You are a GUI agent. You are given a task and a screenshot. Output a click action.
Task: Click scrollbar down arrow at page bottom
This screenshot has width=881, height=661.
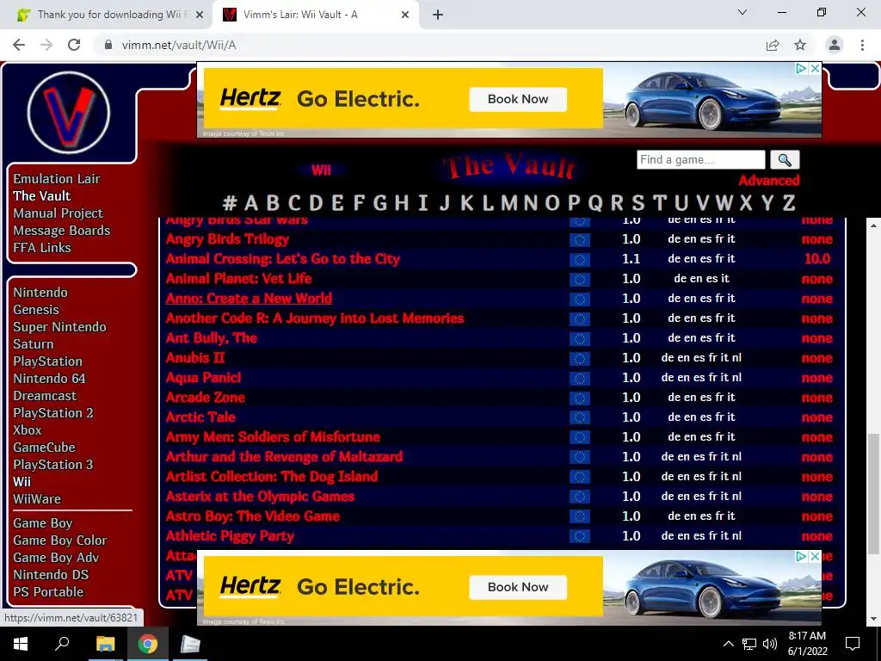click(873, 619)
